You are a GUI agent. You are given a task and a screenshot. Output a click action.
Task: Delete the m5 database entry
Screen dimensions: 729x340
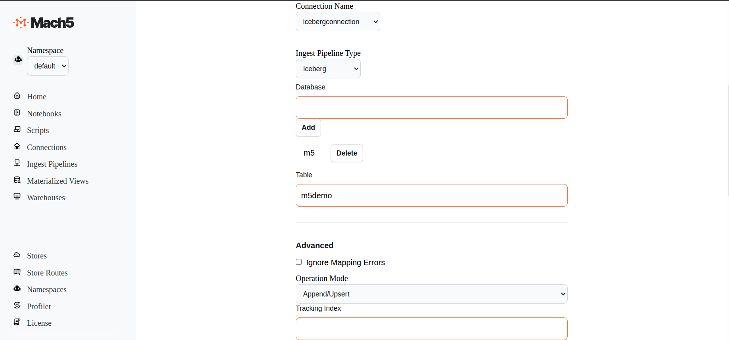pos(346,153)
